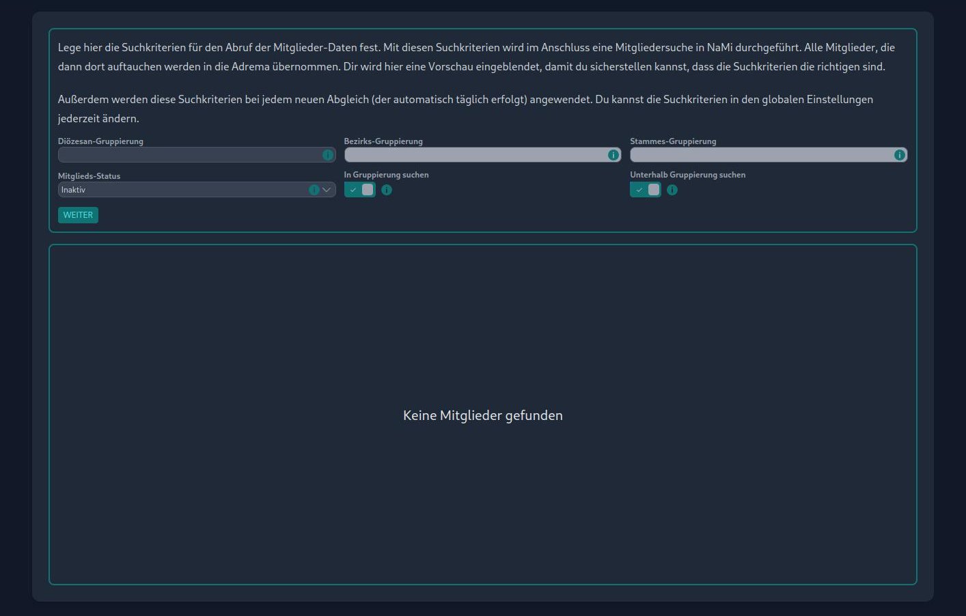Disable the 'In Gruppierung suchen' switch
966x616 pixels.
coord(360,190)
